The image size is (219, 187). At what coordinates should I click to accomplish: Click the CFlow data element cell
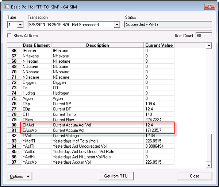click(x=36, y=120)
